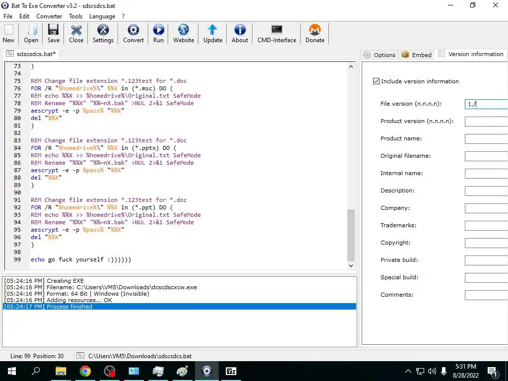Viewport: 508px width, 381px height.
Task: Click the File version input field
Action: (x=486, y=104)
